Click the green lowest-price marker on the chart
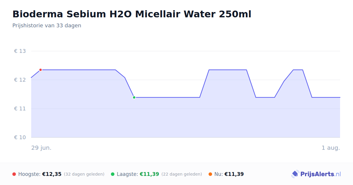 [134, 97]
